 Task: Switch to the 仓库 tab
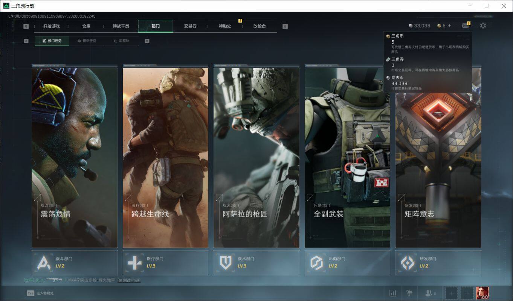[x=86, y=26]
